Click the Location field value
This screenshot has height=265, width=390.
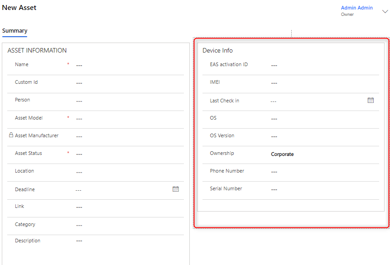pyautogui.click(x=127, y=172)
